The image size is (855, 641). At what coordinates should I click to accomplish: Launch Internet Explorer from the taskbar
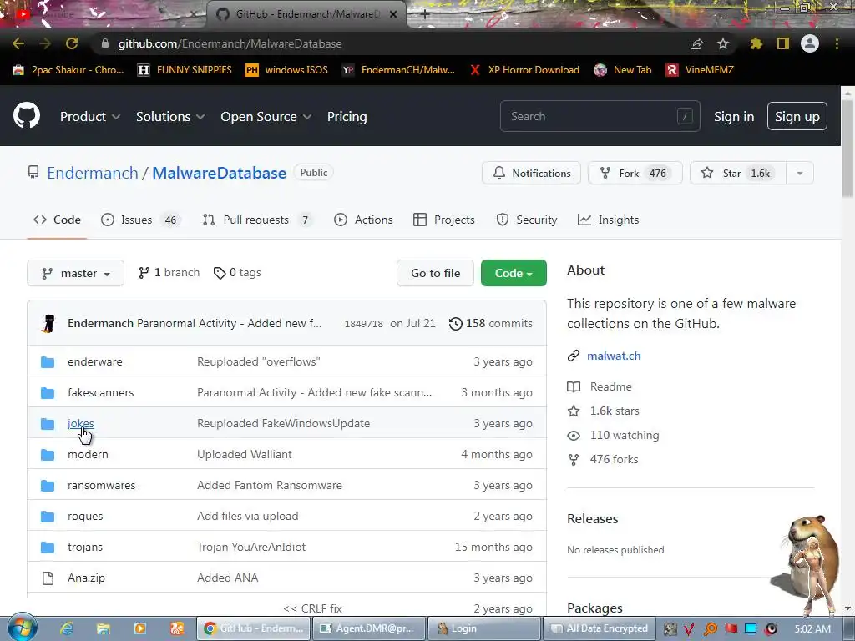(67, 628)
